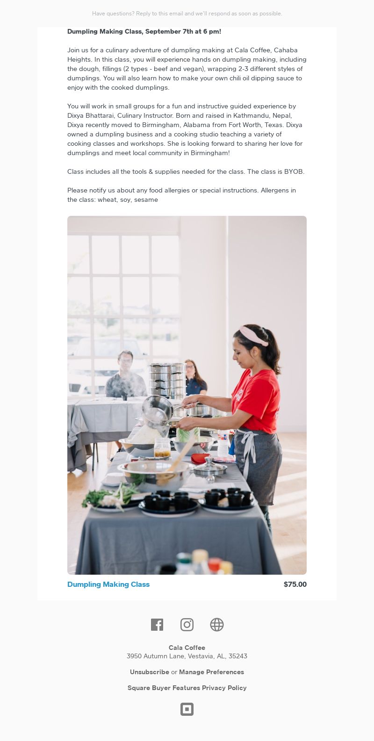
Task: Open the Instagram profile icon
Action: point(187,625)
